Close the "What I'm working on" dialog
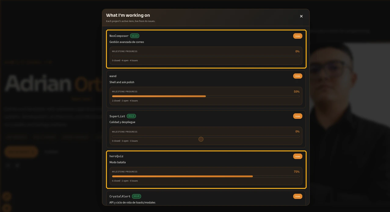Viewport: 390px width, 212px height. [301, 16]
